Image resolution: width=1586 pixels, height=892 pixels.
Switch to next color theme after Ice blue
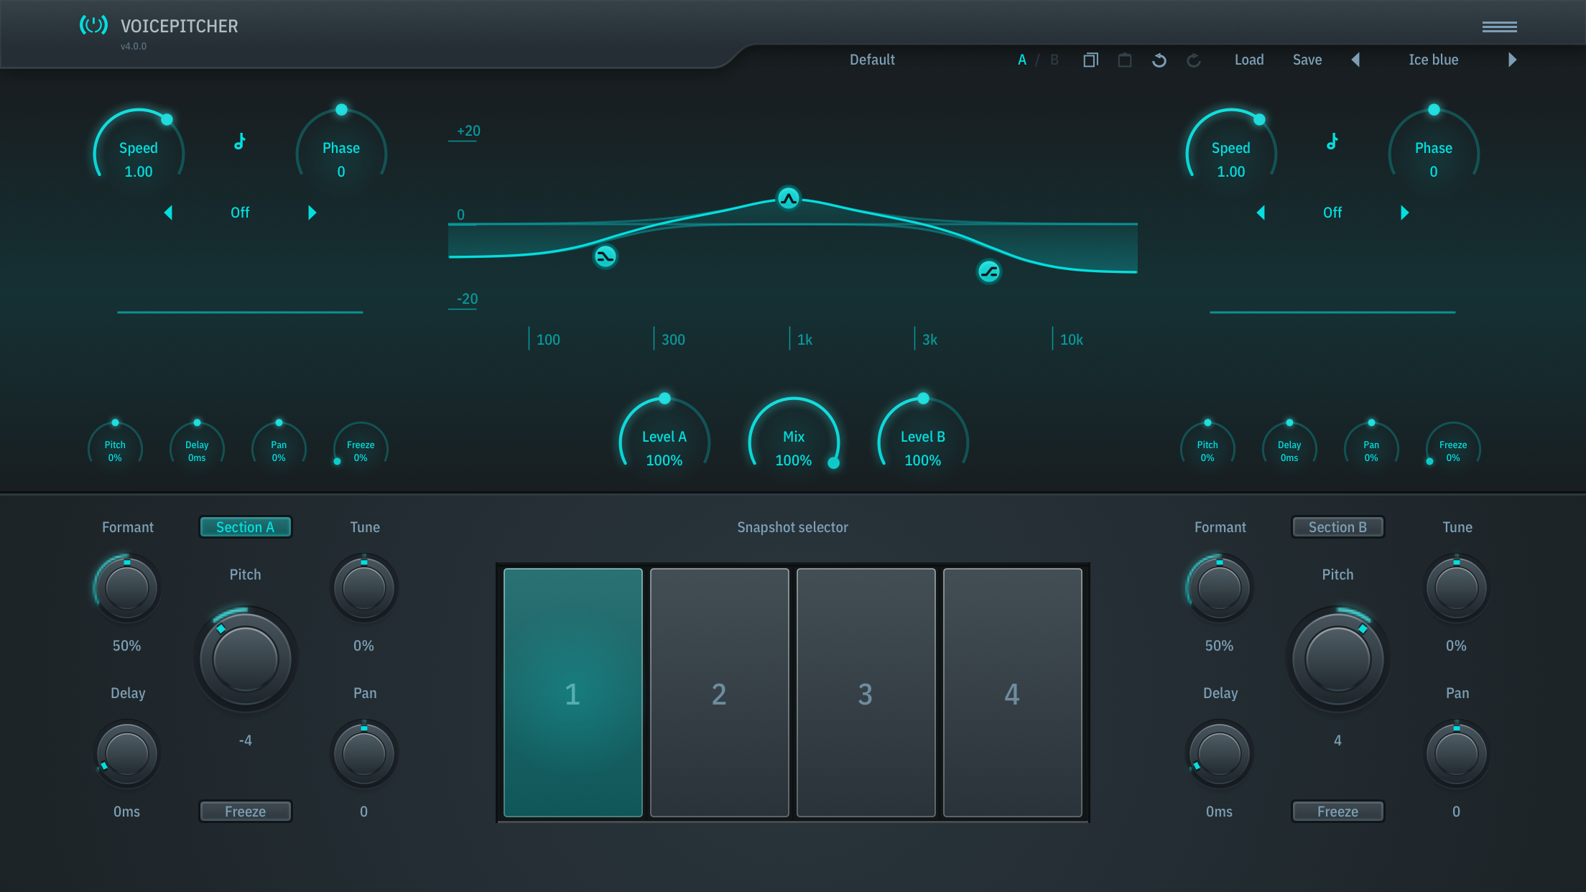pos(1512,60)
